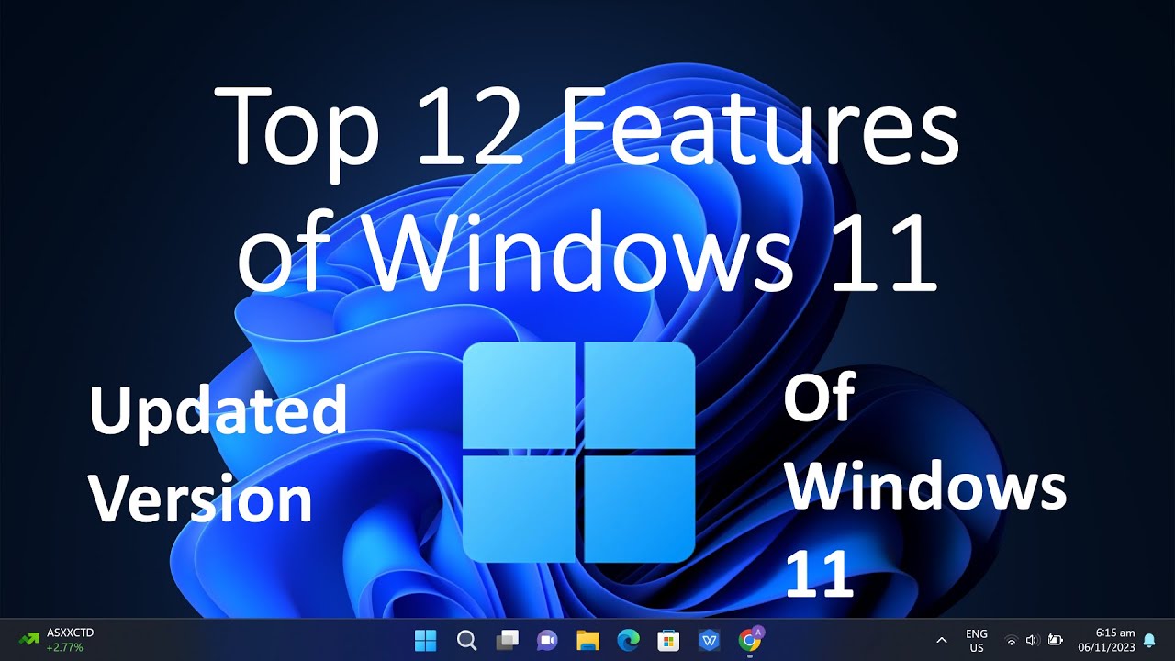The height and width of the screenshot is (661, 1175).
Task: Open Task View
Action: tap(507, 640)
